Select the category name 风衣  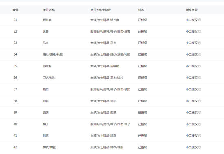tap(46, 136)
